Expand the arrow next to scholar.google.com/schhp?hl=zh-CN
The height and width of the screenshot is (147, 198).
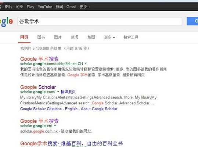click(x=86, y=63)
